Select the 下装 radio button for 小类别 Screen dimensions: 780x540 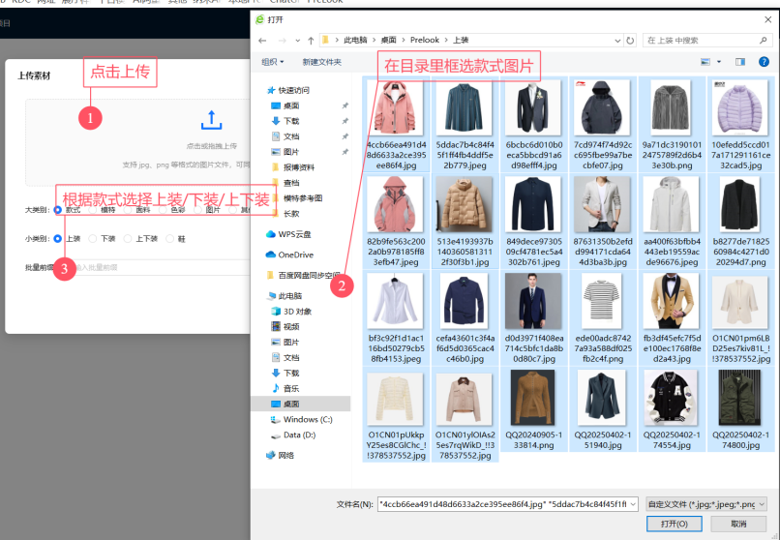[x=93, y=238]
